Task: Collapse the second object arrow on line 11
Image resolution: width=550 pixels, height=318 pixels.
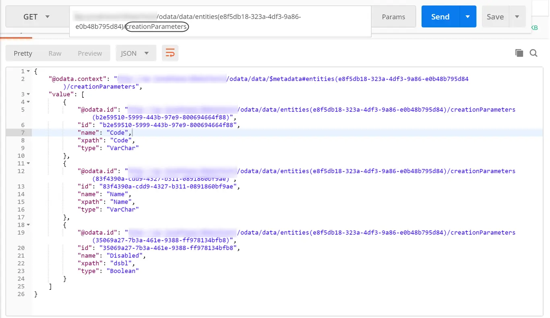Action: (x=28, y=163)
